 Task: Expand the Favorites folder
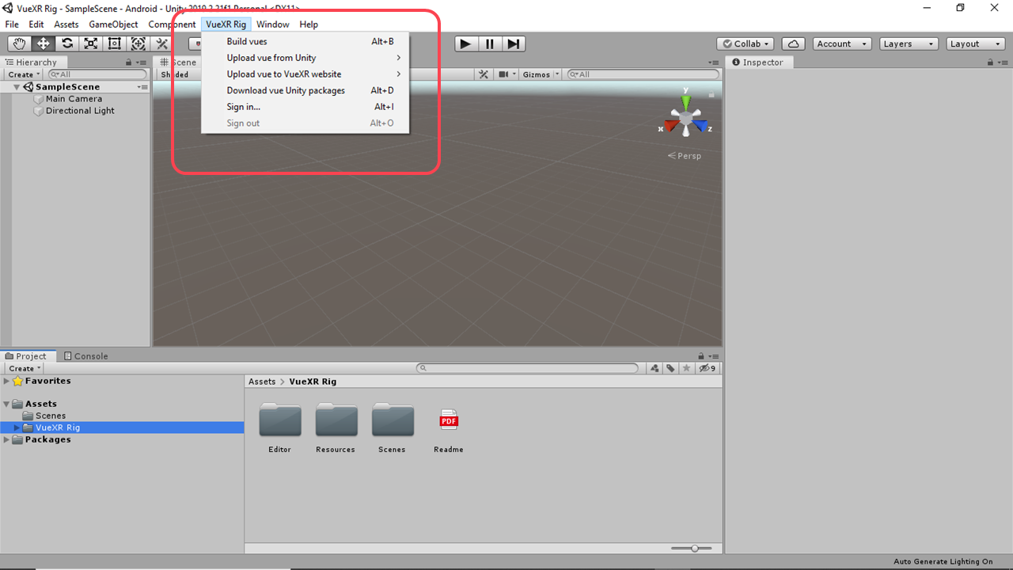coord(7,381)
